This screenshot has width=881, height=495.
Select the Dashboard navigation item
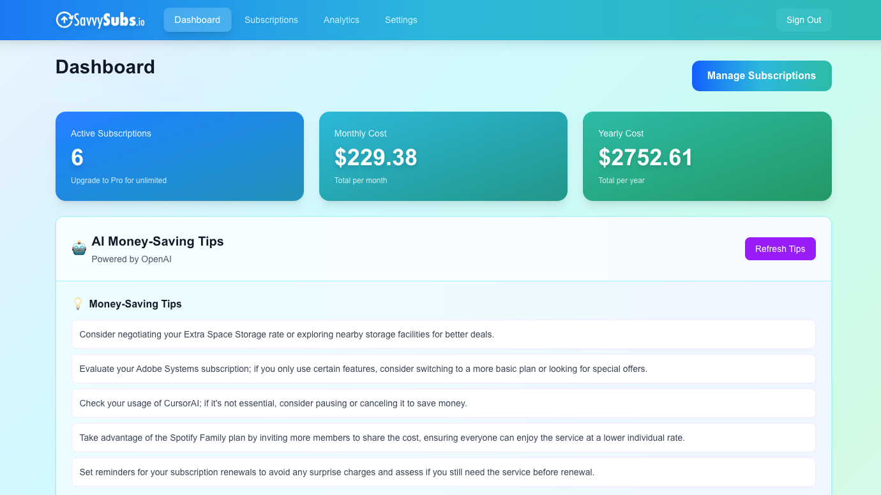197,20
